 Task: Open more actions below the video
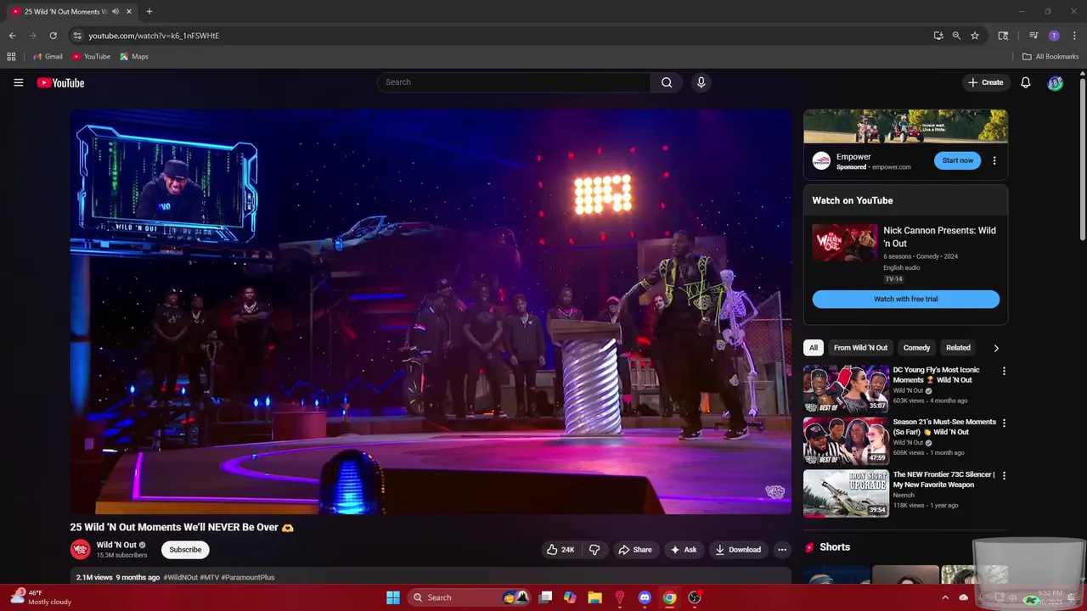click(782, 549)
